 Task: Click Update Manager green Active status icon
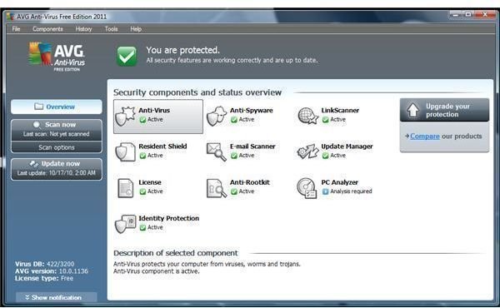pyautogui.click(x=325, y=156)
